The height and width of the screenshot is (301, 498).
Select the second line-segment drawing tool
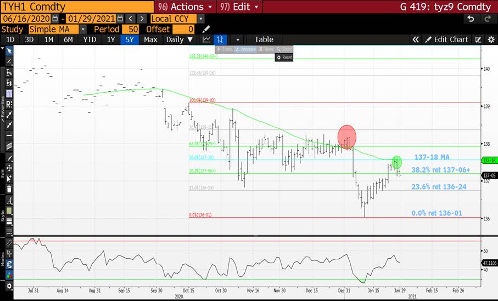[x=9, y=125]
